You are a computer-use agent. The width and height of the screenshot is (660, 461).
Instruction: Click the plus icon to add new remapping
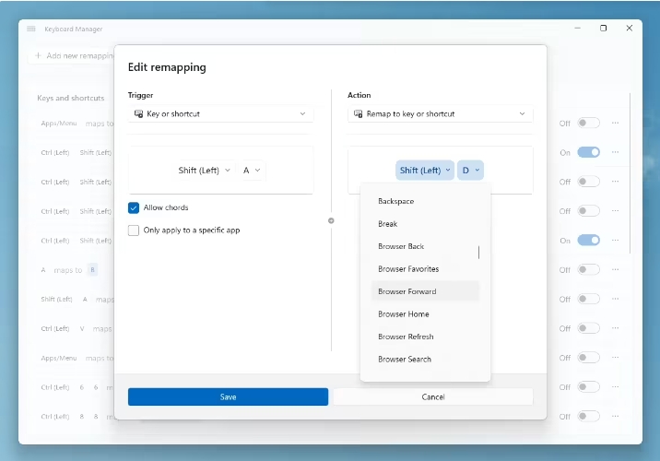(x=38, y=56)
